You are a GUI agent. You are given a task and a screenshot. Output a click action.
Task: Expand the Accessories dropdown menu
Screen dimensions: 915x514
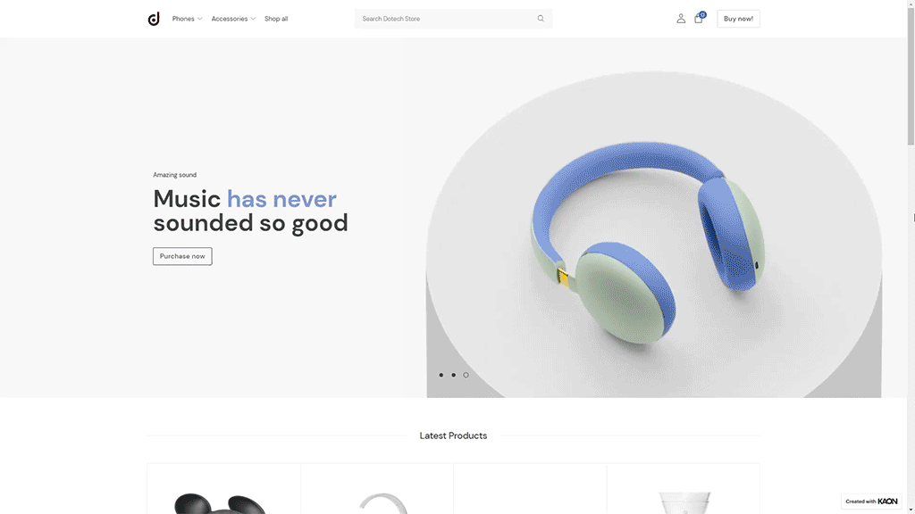pos(233,19)
